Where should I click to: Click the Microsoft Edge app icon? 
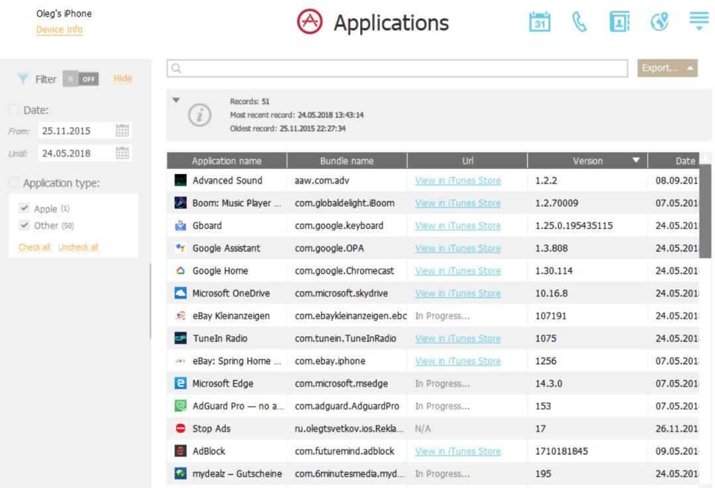181,383
